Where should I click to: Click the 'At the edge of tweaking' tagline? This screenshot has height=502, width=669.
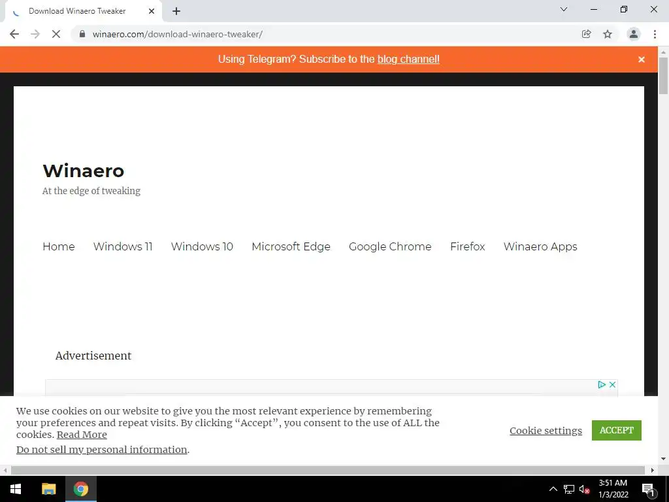tap(91, 191)
